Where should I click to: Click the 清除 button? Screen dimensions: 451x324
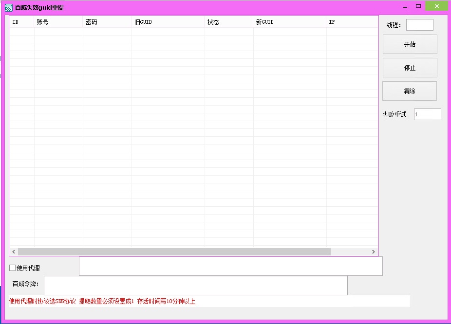[x=409, y=91]
